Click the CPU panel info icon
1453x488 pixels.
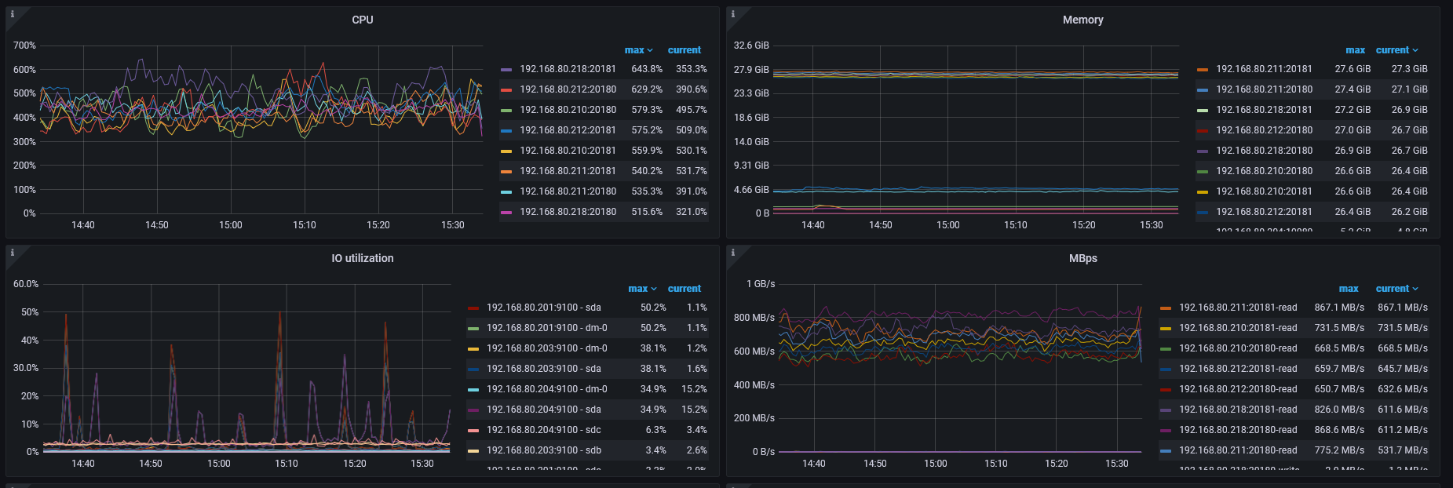tap(12, 14)
